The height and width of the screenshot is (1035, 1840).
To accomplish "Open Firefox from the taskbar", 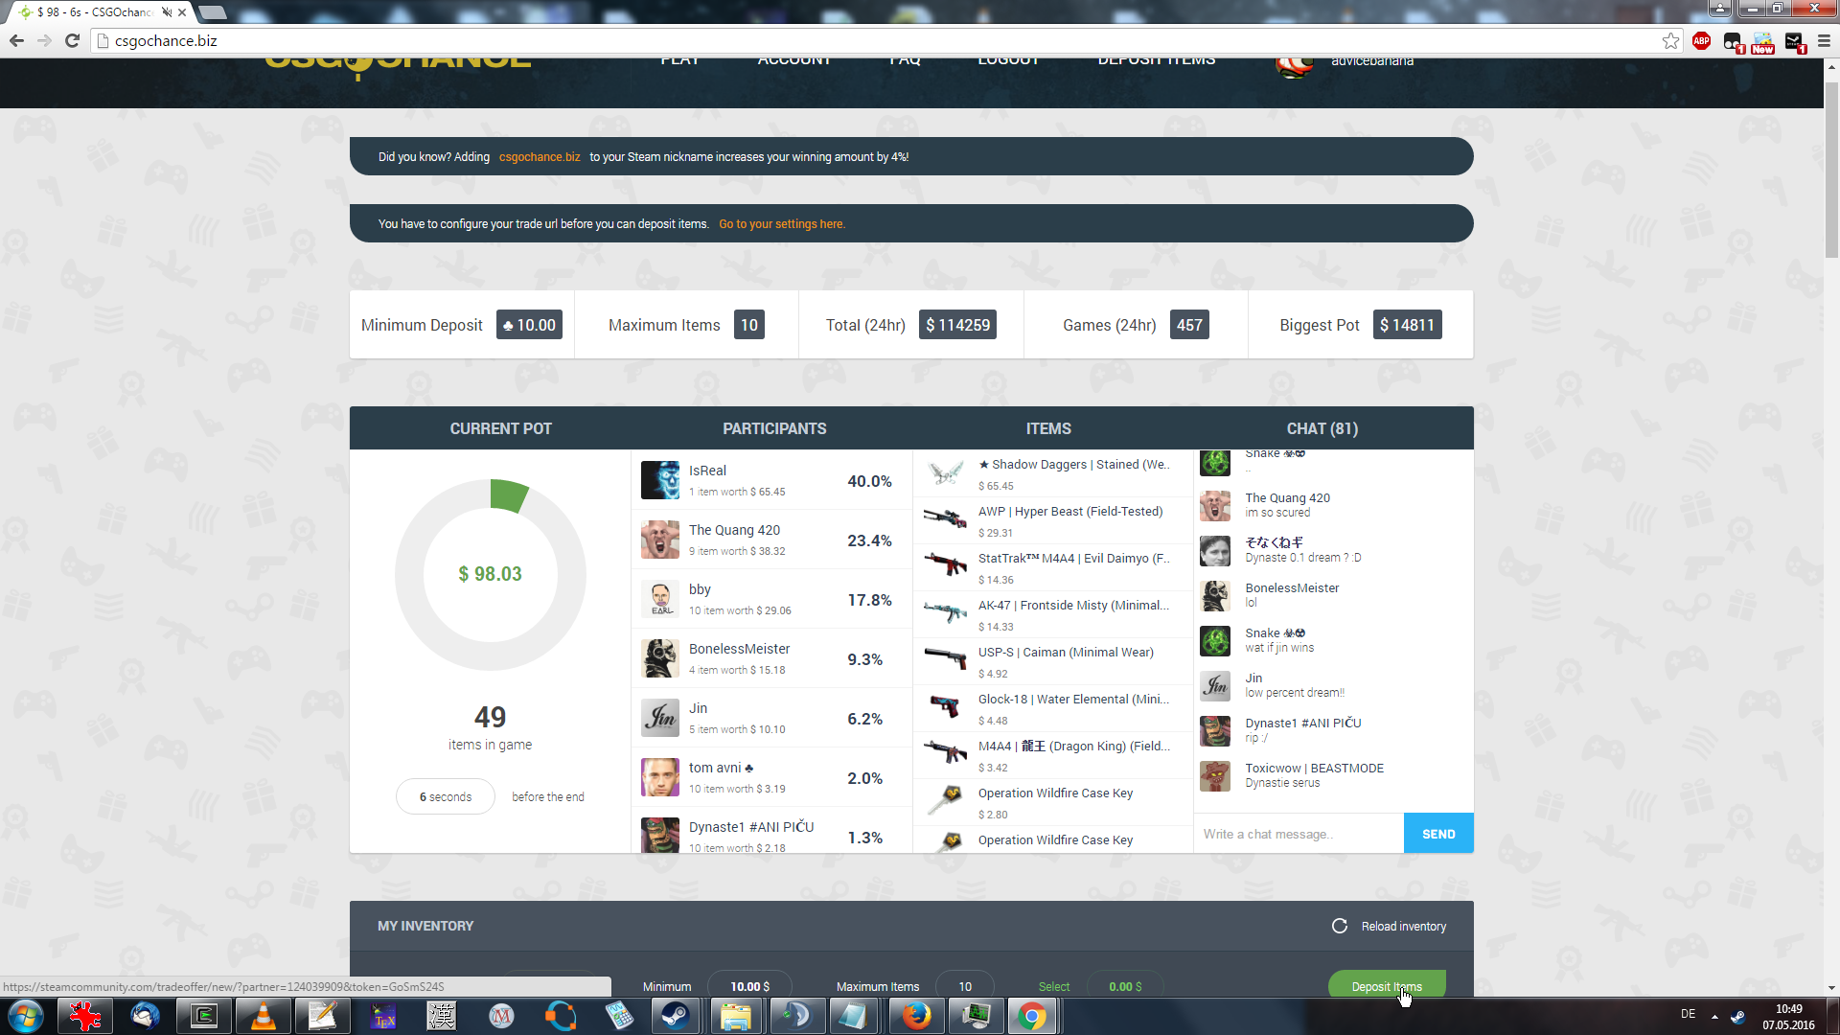I will point(915,1016).
